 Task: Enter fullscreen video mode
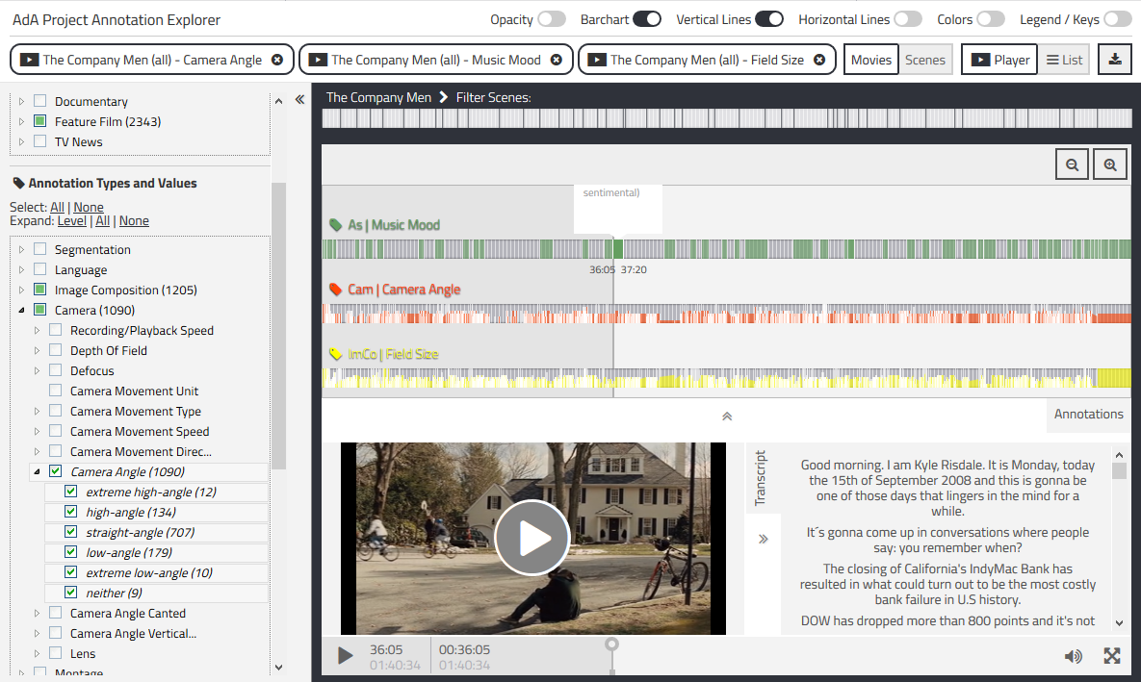coord(1112,656)
